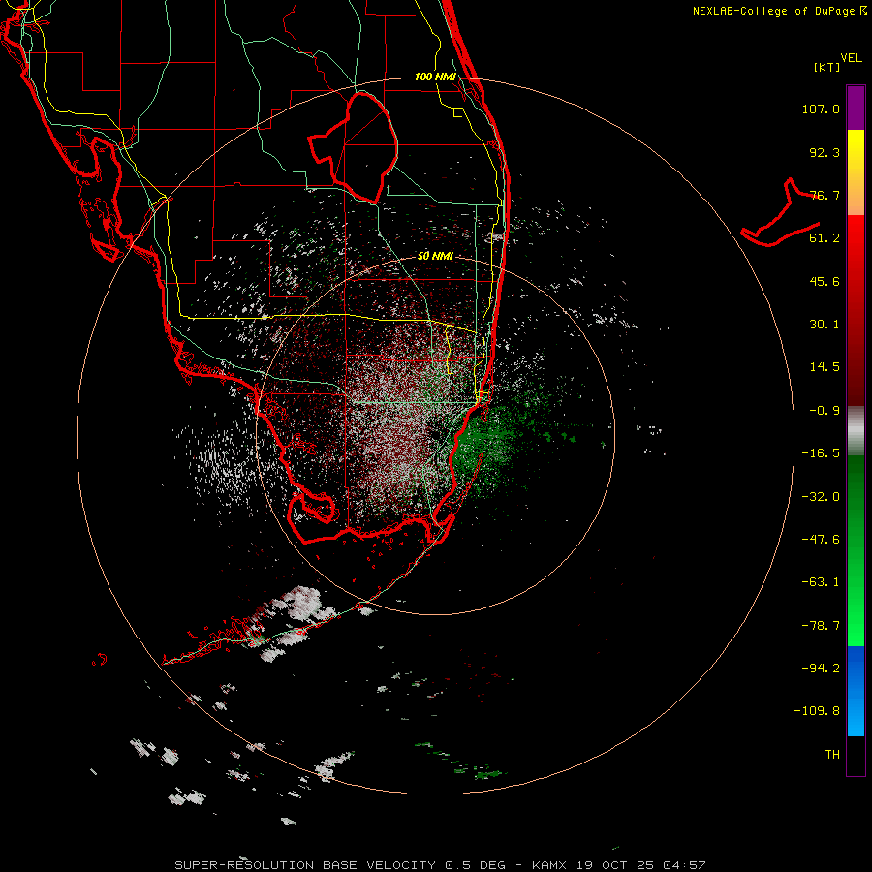Click the VEL legend title
This screenshot has width=872, height=872.
[x=852, y=58]
